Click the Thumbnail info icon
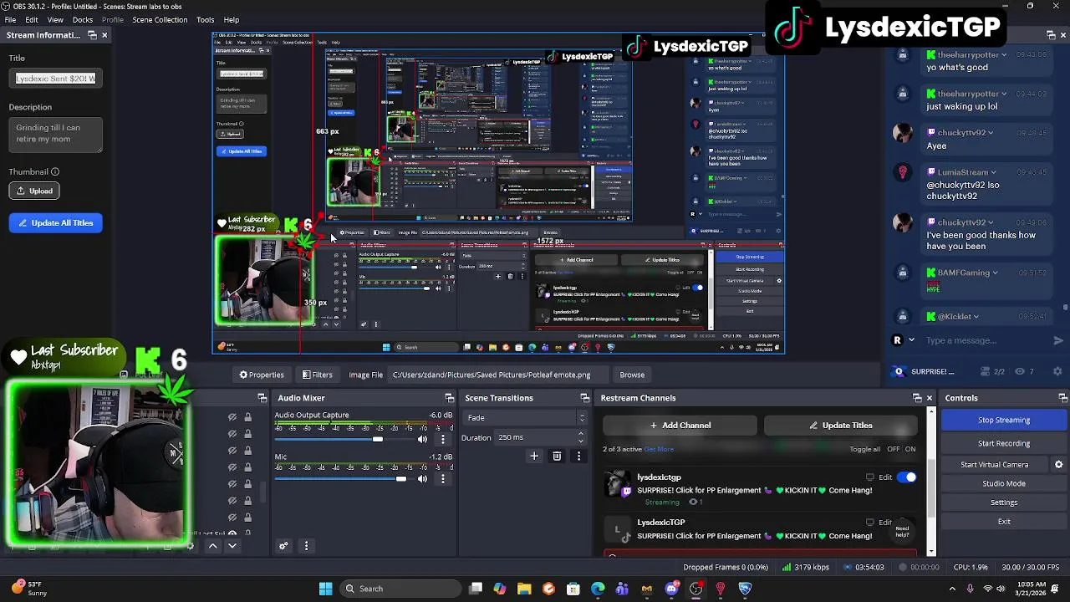This screenshot has height=602, width=1070. coord(55,172)
